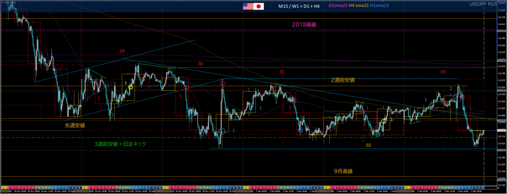507x194 pixels.
Task: Click the red '30' date label
Action: 201,64
